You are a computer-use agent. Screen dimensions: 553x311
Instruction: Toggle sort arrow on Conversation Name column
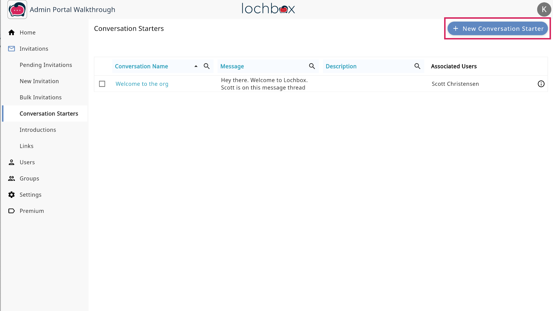pyautogui.click(x=196, y=66)
